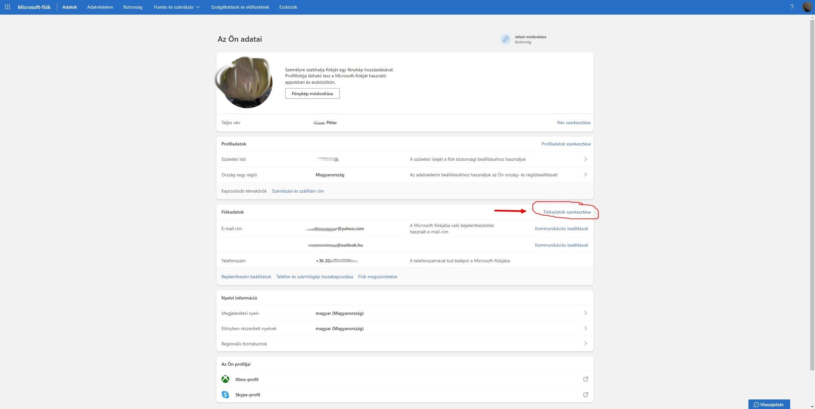Open the Adatvédelem menu item
The height and width of the screenshot is (409, 815).
pos(100,7)
